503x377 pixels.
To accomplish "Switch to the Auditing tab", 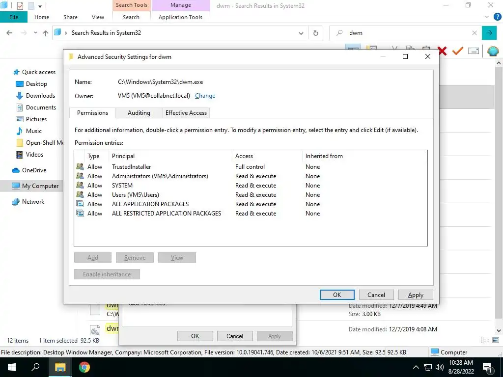I will click(x=139, y=113).
